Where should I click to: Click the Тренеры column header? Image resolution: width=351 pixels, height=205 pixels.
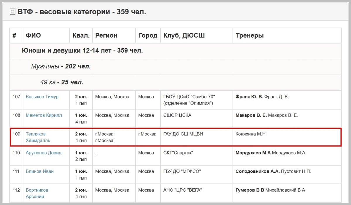pyautogui.click(x=287, y=35)
